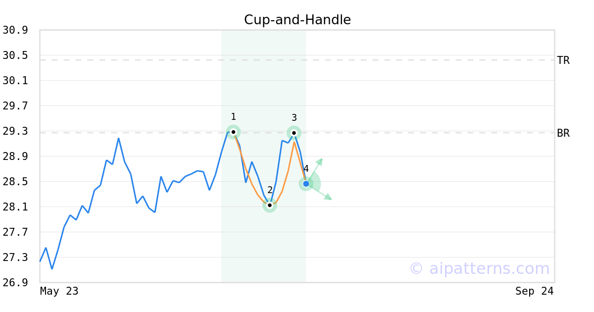Click the BR level label

point(563,133)
